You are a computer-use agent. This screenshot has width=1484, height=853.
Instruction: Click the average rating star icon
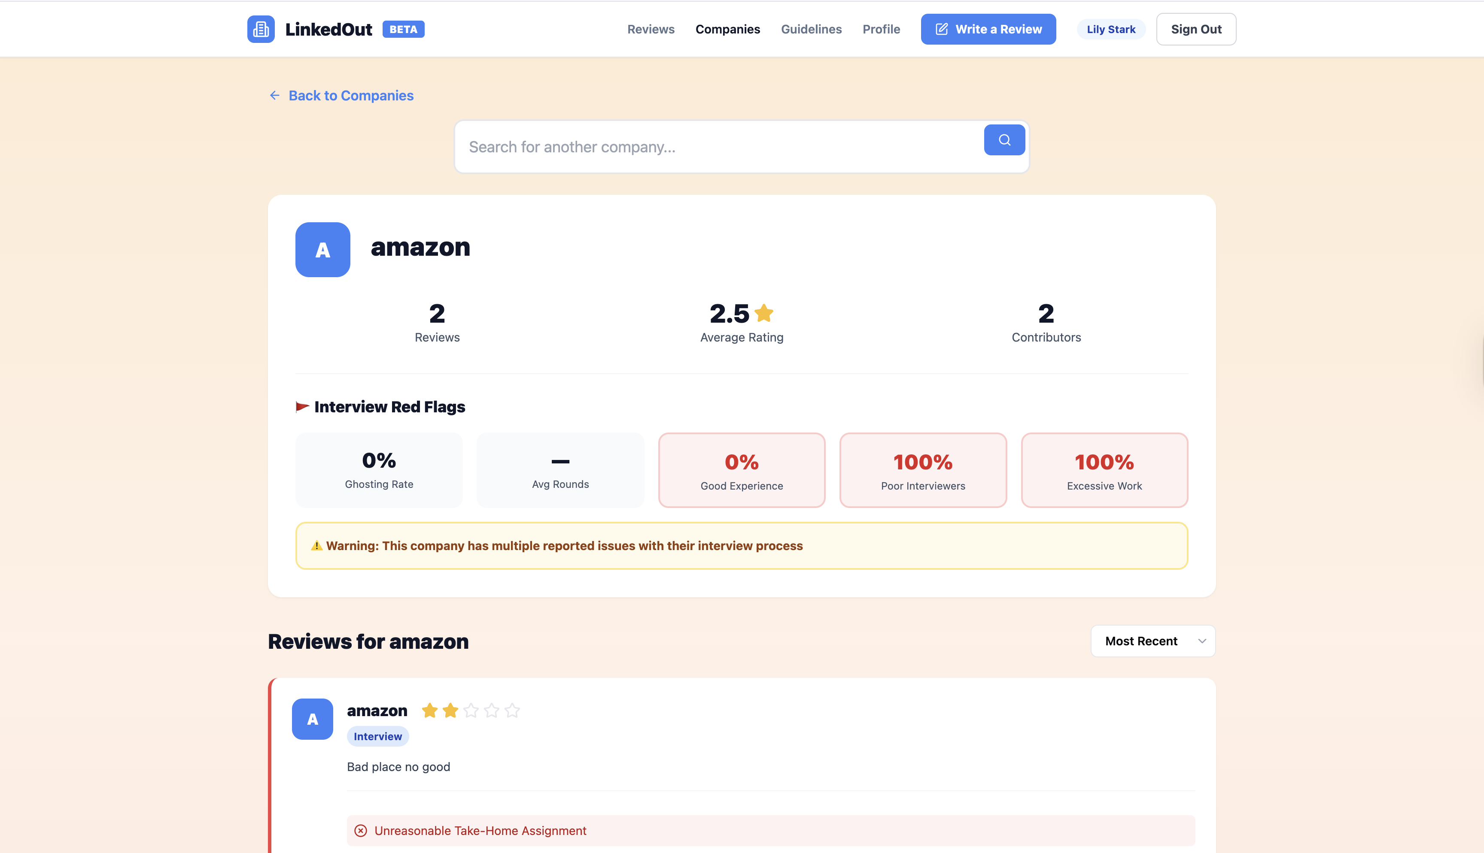[764, 313]
